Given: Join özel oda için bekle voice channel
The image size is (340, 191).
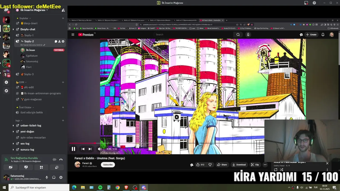Looking at the screenshot, I should (x=40, y=112).
